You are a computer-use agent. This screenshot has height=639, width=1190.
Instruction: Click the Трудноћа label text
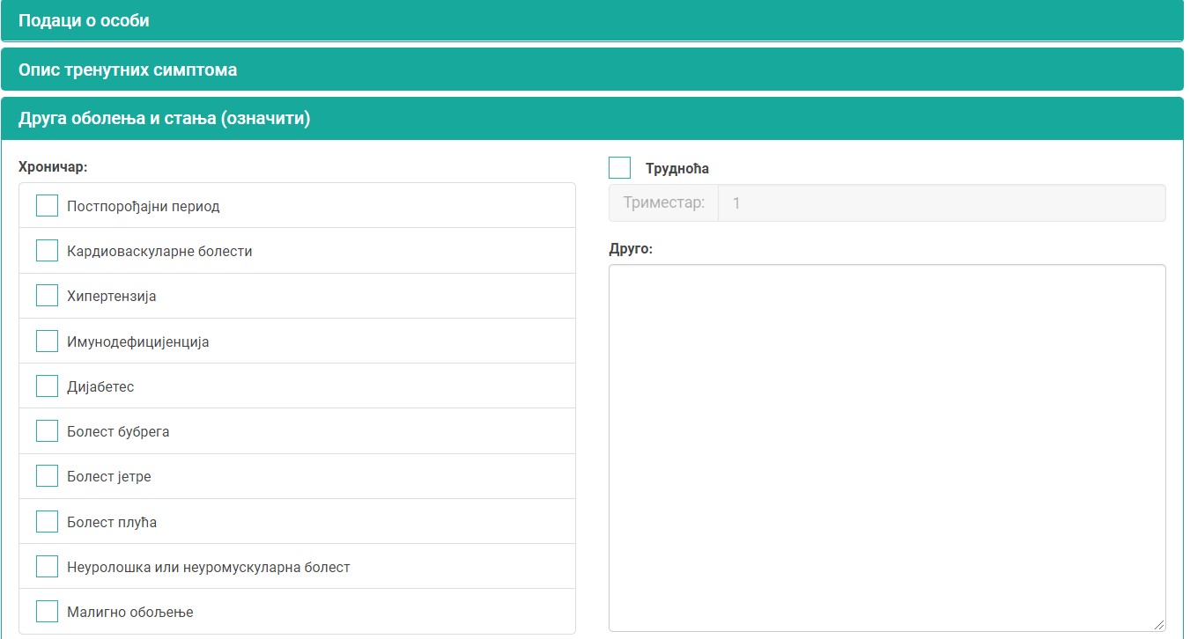tap(677, 169)
